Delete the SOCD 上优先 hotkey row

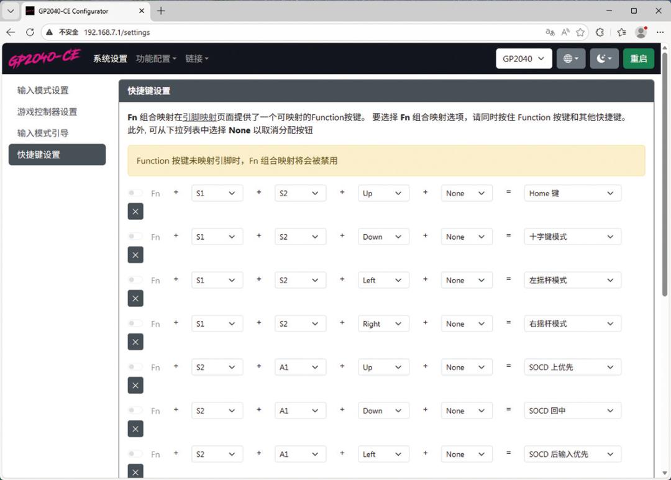(135, 386)
